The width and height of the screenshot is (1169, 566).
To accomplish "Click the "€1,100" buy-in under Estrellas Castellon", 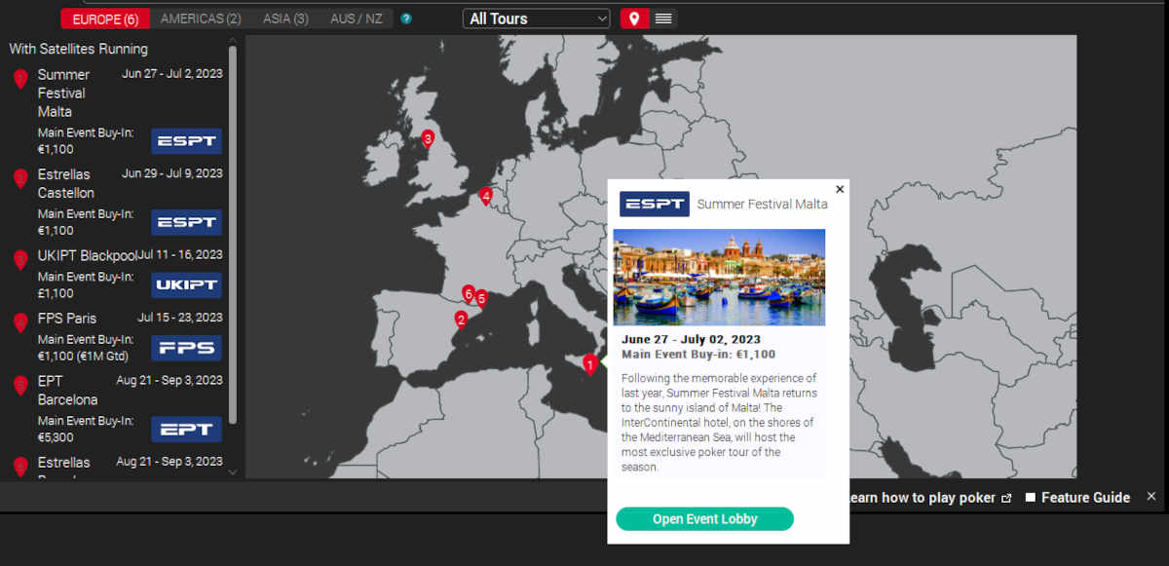I will click(x=56, y=231).
